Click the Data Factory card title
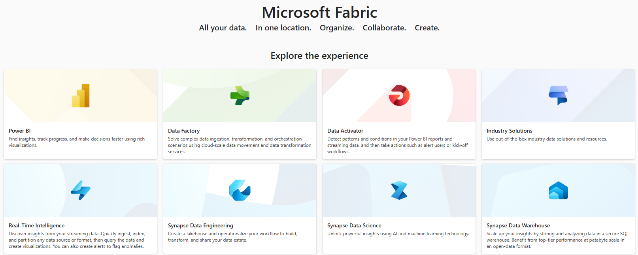 (184, 131)
